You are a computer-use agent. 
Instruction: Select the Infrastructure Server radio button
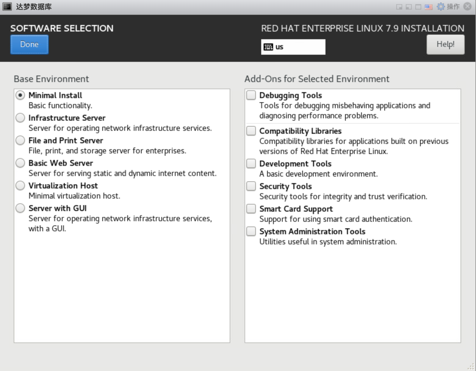point(20,118)
